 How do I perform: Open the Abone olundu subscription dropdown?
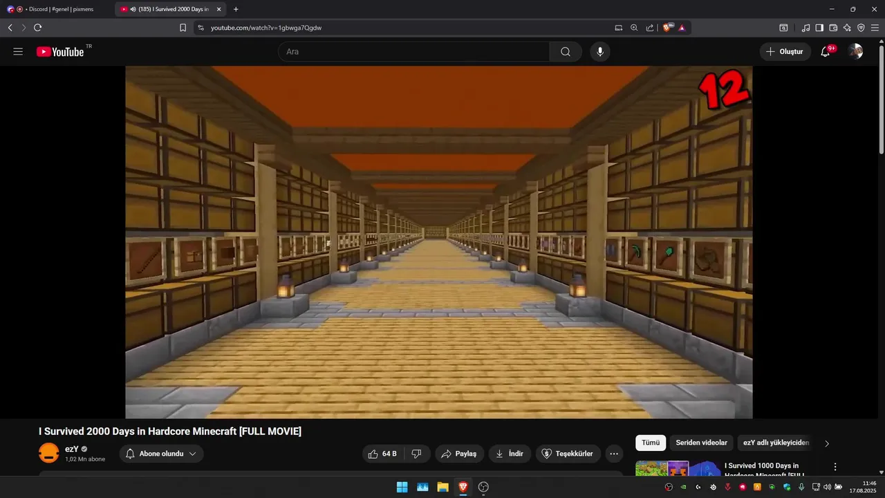(162, 454)
